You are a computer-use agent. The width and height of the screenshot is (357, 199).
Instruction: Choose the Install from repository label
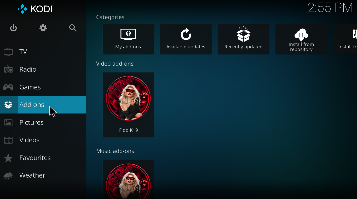coord(301,47)
